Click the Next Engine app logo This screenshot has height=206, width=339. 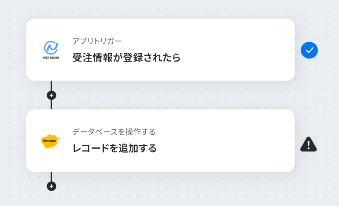(51, 50)
